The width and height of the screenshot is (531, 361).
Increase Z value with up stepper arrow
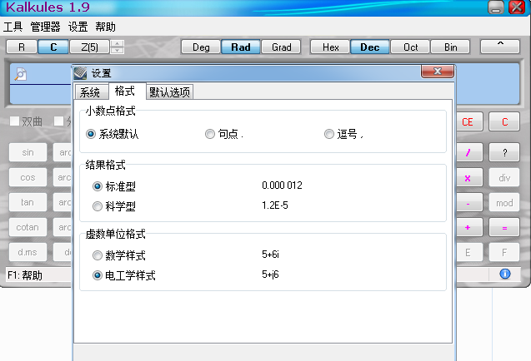[118, 43]
